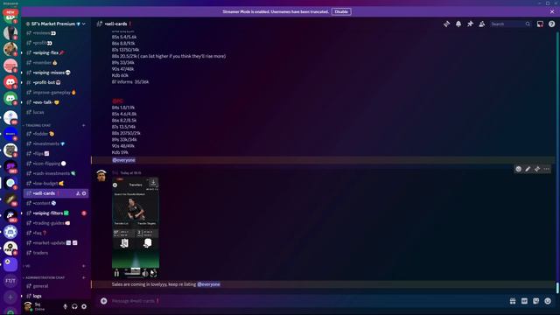Open the profit-bot channel
This screenshot has width=560, height=315.
56,82
